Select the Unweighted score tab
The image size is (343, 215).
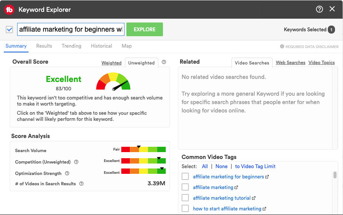tap(141, 63)
